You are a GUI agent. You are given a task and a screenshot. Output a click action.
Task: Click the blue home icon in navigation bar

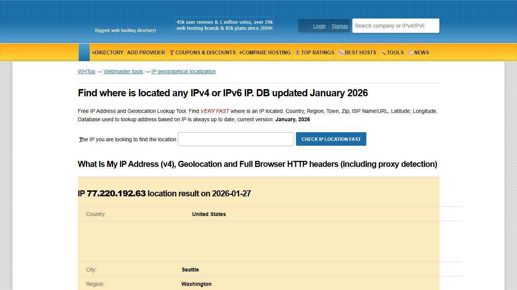[84, 52]
